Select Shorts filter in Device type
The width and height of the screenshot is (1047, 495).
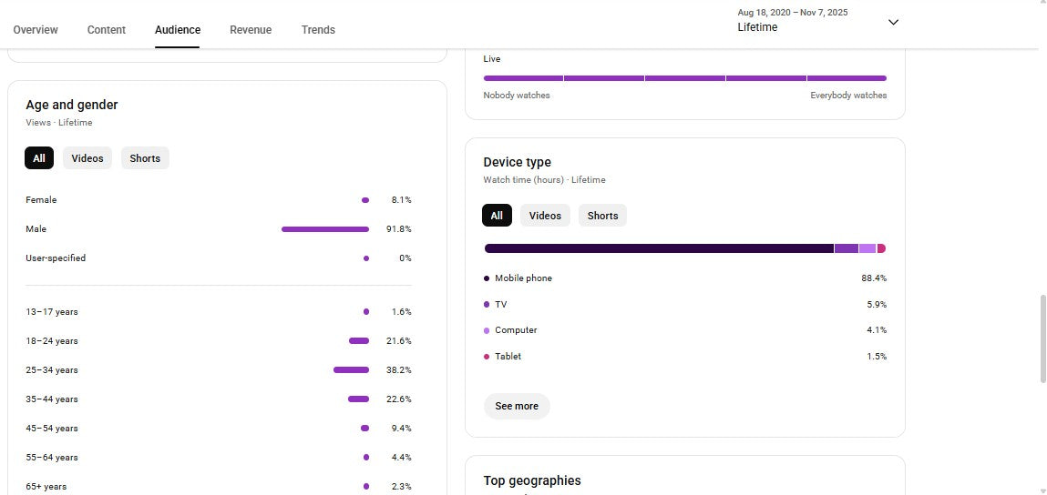tap(602, 216)
